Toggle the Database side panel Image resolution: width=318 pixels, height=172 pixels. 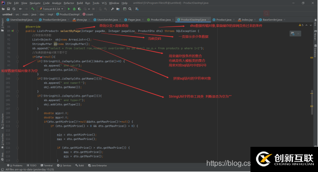pyautogui.click(x=315, y=51)
